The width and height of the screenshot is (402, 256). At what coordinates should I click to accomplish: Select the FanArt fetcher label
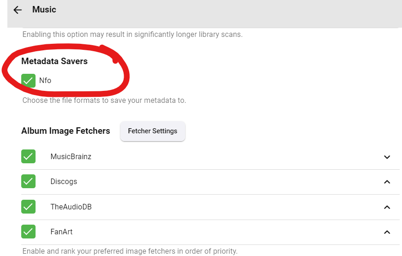click(61, 232)
